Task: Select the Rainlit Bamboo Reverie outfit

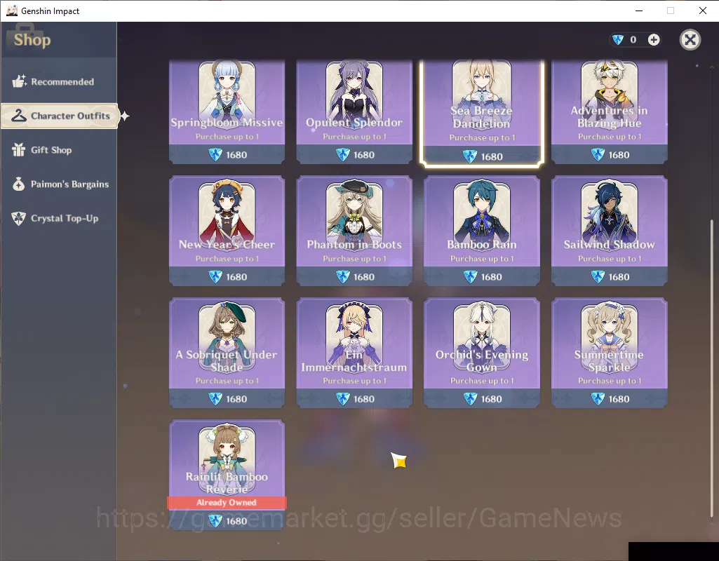Action: [x=227, y=475]
